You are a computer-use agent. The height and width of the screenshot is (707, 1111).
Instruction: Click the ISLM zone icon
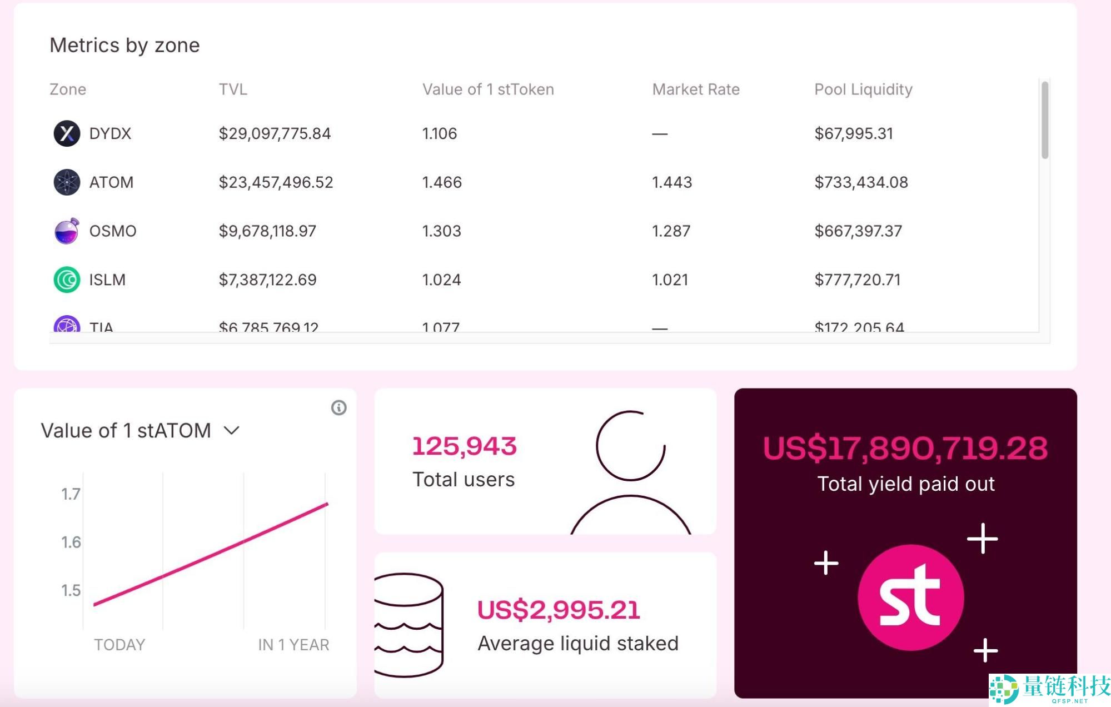click(67, 280)
